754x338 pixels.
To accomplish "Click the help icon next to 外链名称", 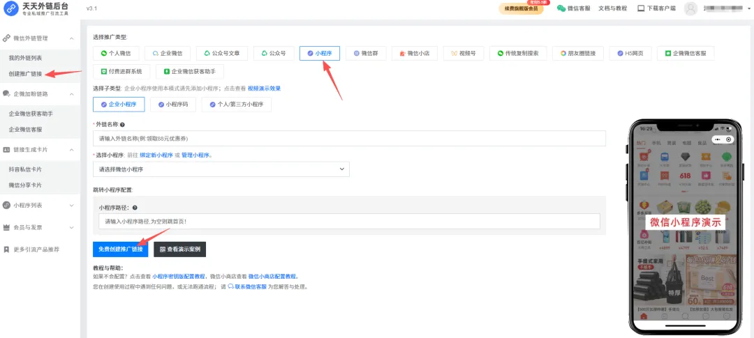I will click(x=123, y=124).
